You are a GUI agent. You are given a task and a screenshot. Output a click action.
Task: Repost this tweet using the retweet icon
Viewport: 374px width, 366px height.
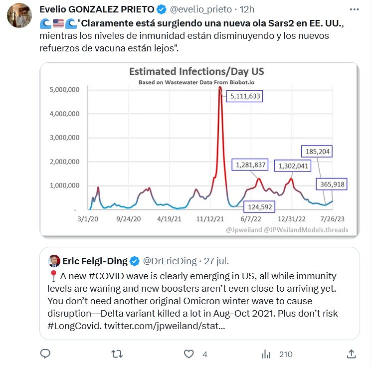[117, 354]
